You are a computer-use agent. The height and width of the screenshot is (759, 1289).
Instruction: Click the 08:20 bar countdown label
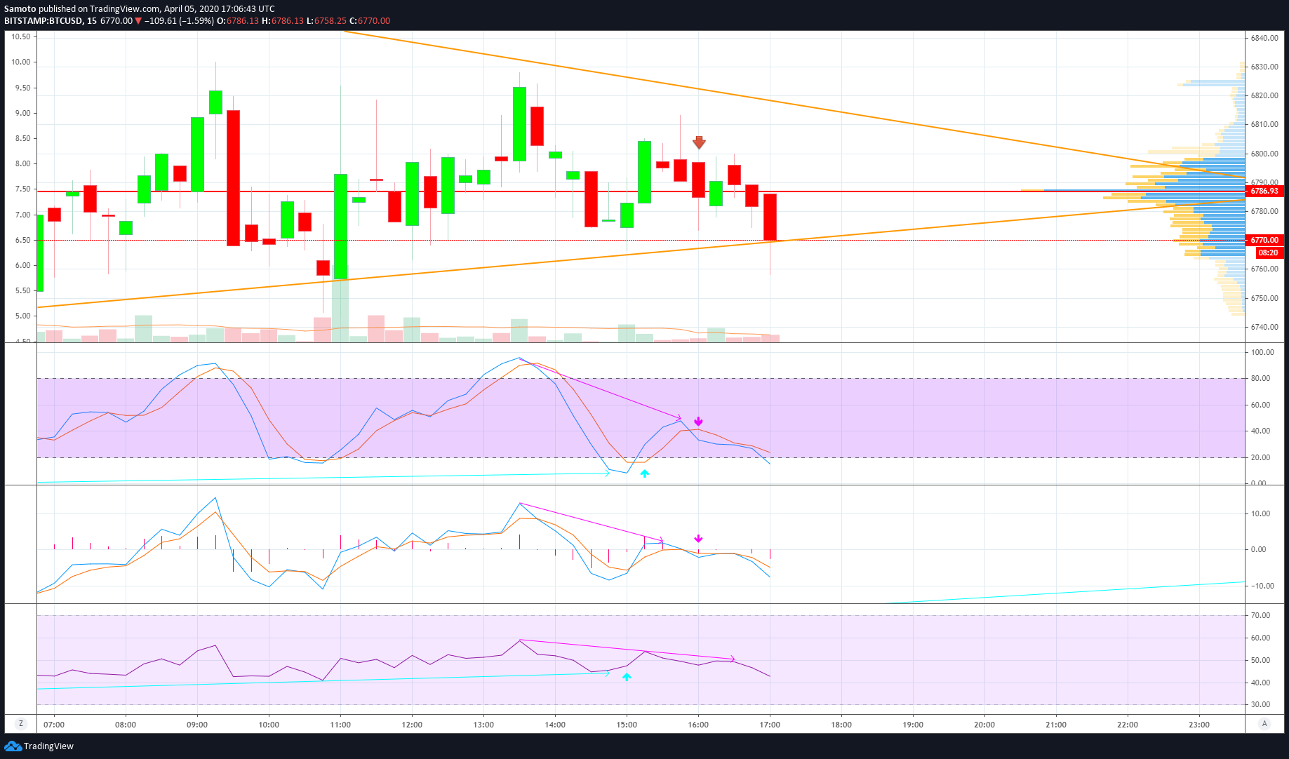coord(1268,253)
